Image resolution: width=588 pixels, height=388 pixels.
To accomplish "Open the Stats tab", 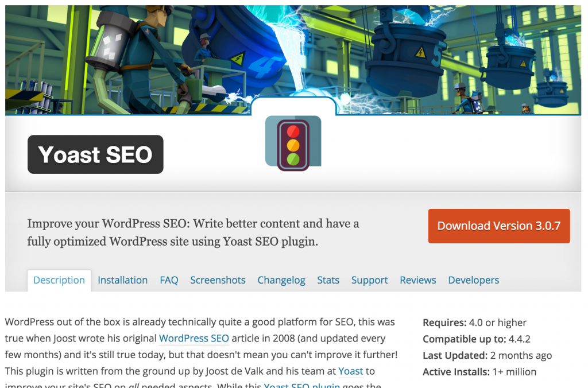I will tap(328, 281).
